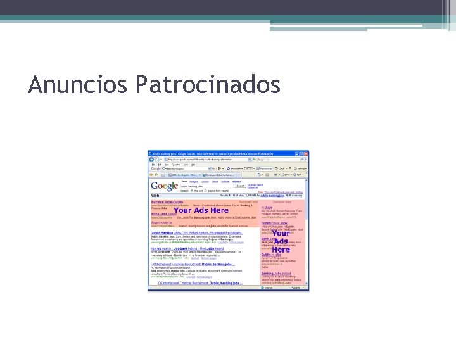Open the View menu in browser
The width and height of the screenshot is (456, 342).
167,165
